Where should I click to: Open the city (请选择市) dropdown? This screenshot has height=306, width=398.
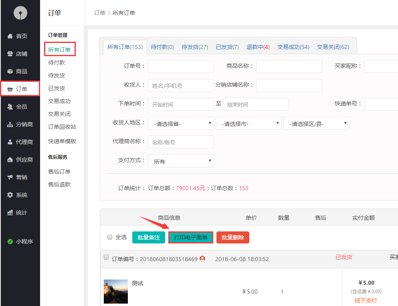pos(248,124)
